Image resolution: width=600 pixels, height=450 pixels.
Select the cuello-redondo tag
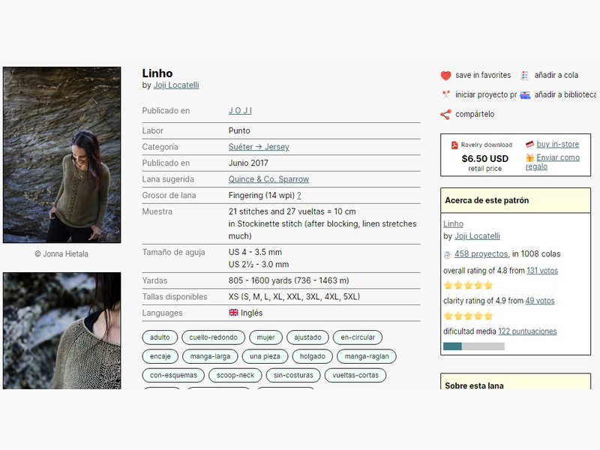point(214,337)
